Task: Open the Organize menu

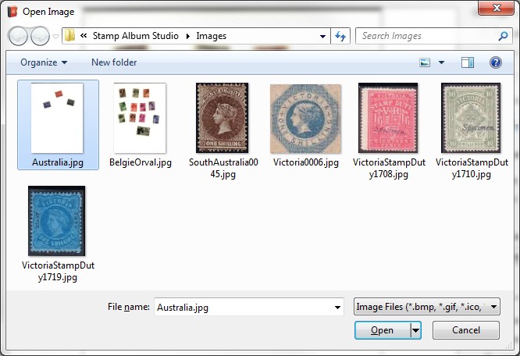Action: (x=44, y=62)
